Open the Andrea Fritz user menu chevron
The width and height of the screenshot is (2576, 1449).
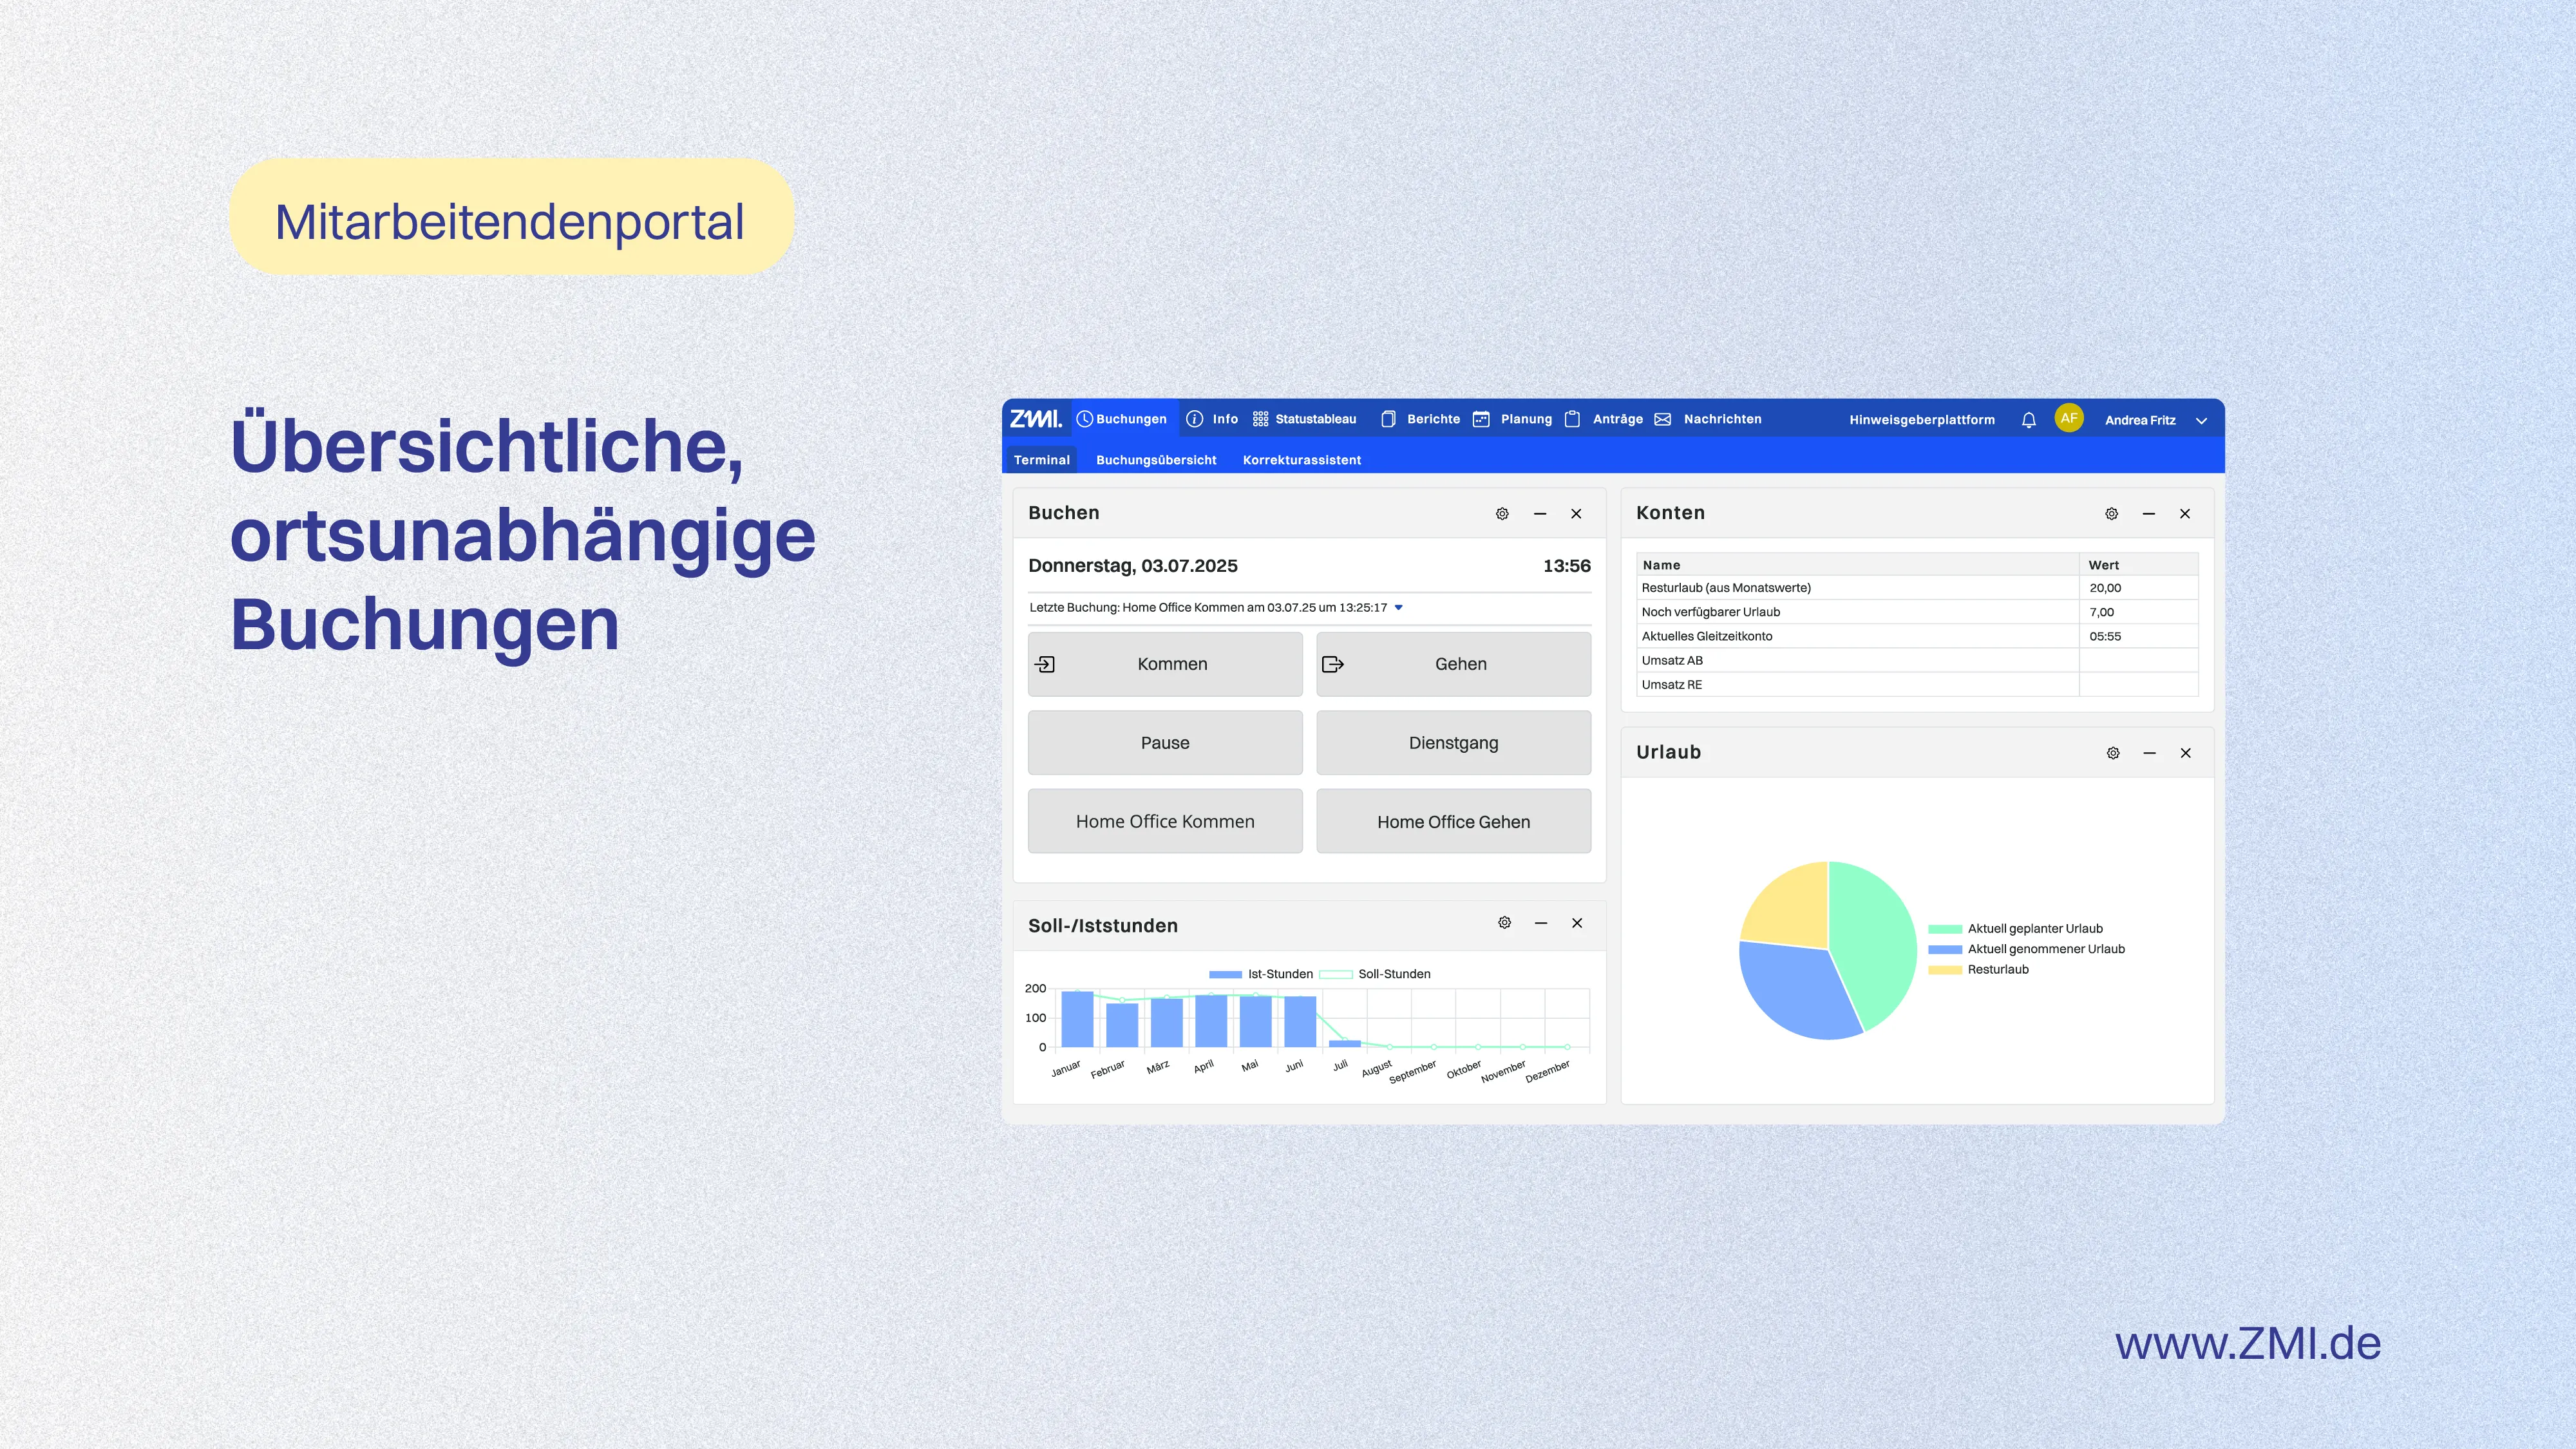pyautogui.click(x=2201, y=421)
